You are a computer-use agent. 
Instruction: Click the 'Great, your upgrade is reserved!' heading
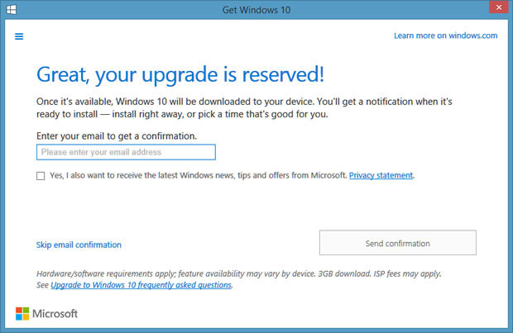coord(180,75)
